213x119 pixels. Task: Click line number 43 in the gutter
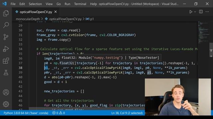tap(21, 91)
